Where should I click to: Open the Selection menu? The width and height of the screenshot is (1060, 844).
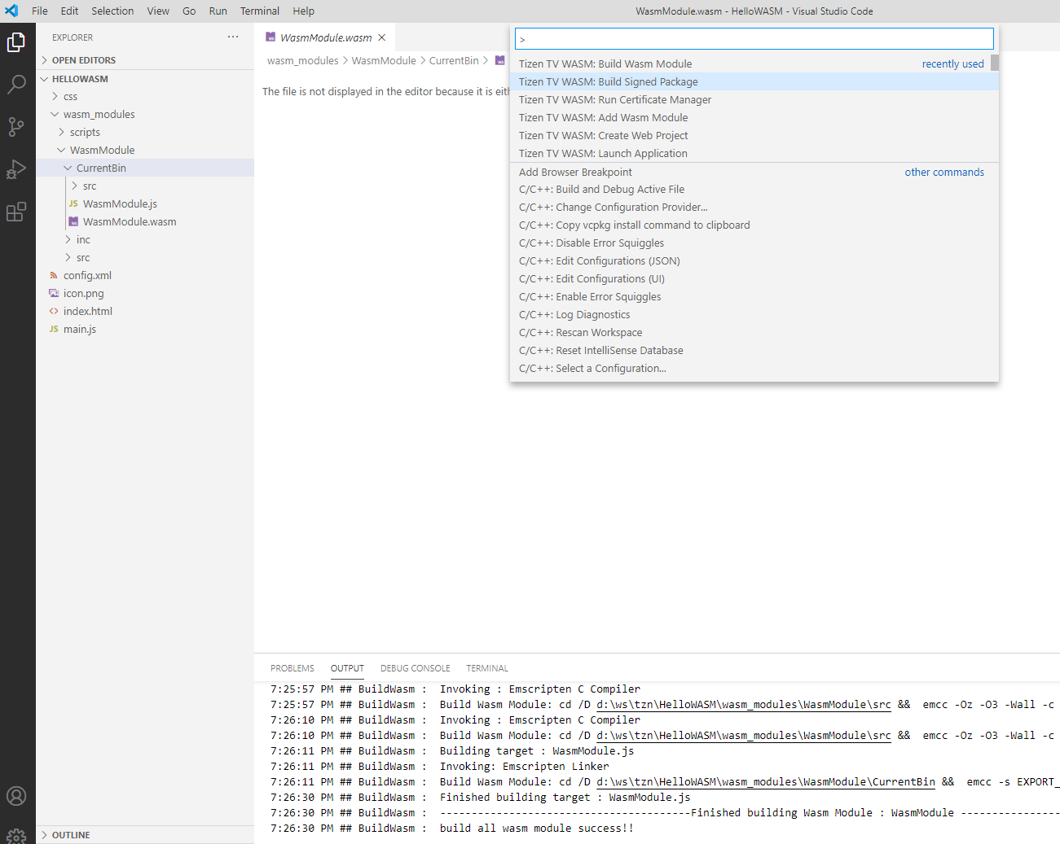click(x=112, y=11)
